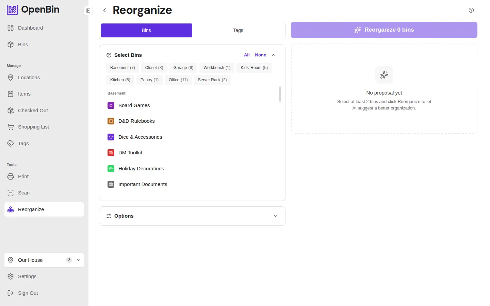Click the Scan label in Tools
The width and height of the screenshot is (490, 306).
24,193
